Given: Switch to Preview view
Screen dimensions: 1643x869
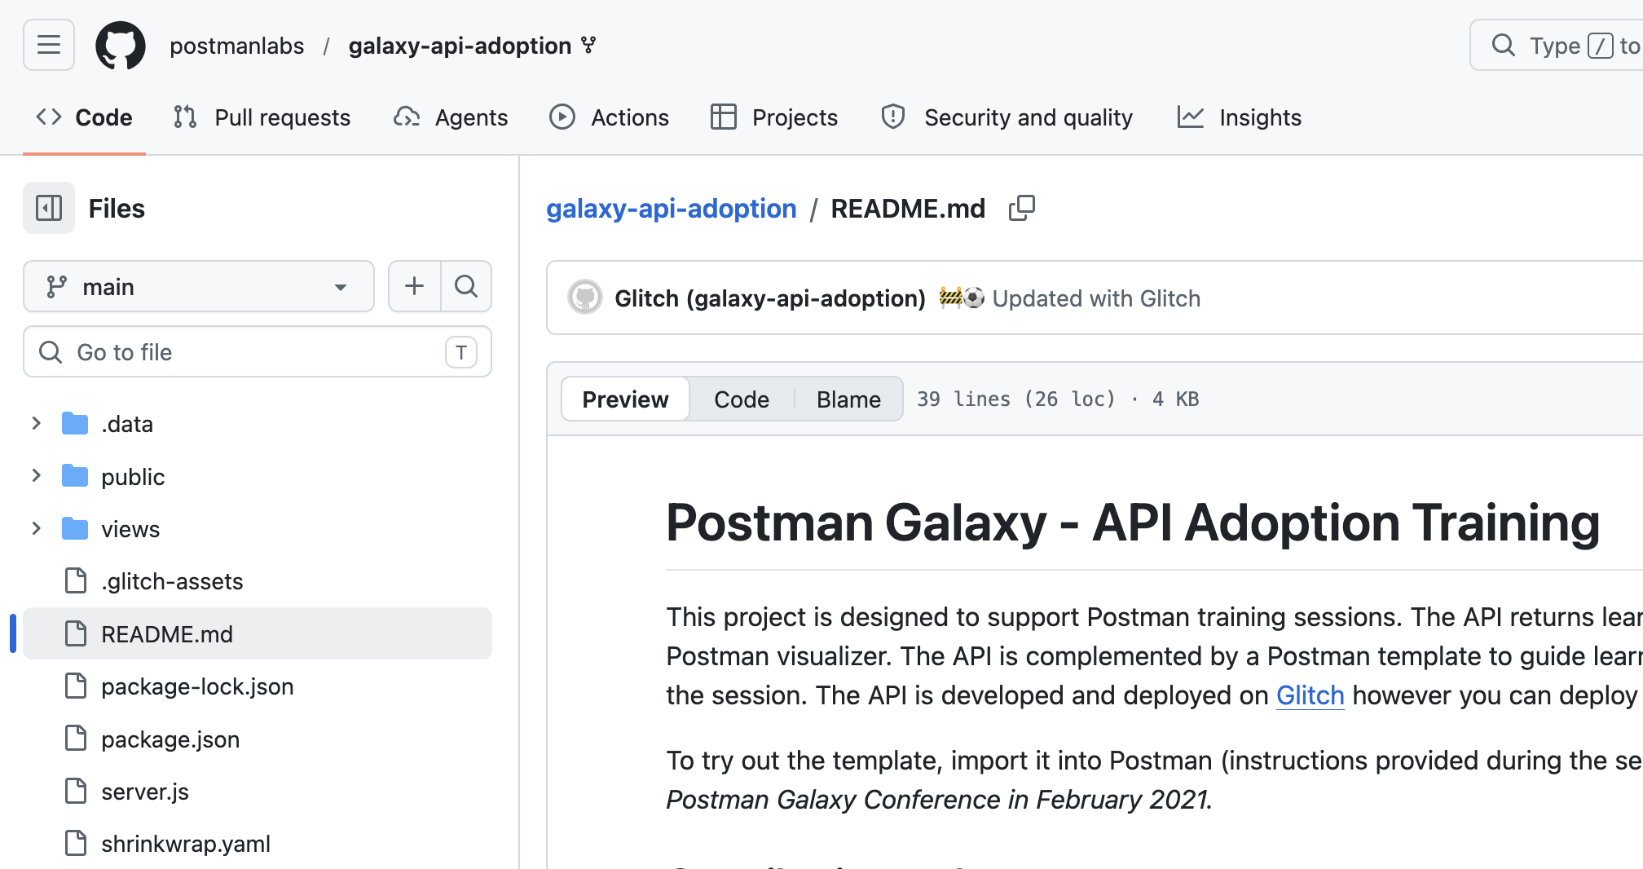Looking at the screenshot, I should (625, 399).
